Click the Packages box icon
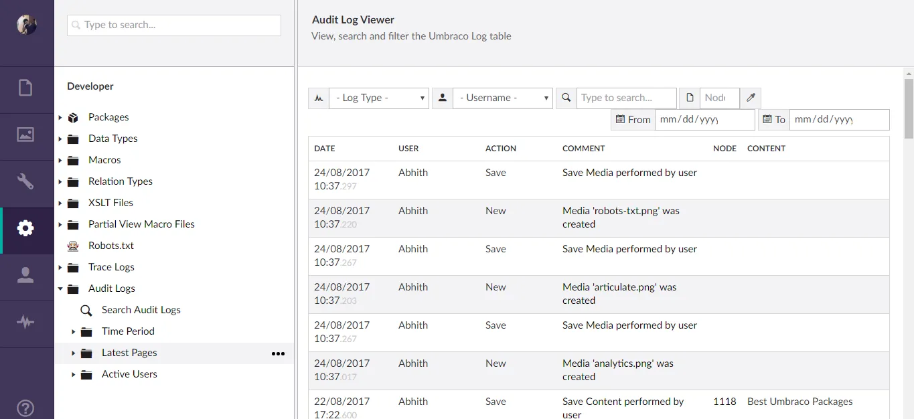This screenshot has width=914, height=419. click(x=74, y=117)
